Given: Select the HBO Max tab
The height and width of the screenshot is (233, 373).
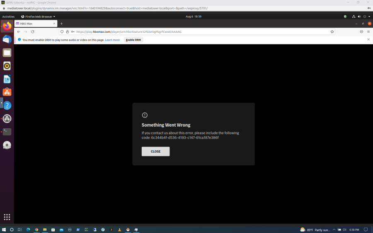Looking at the screenshot, I should [x=36, y=24].
